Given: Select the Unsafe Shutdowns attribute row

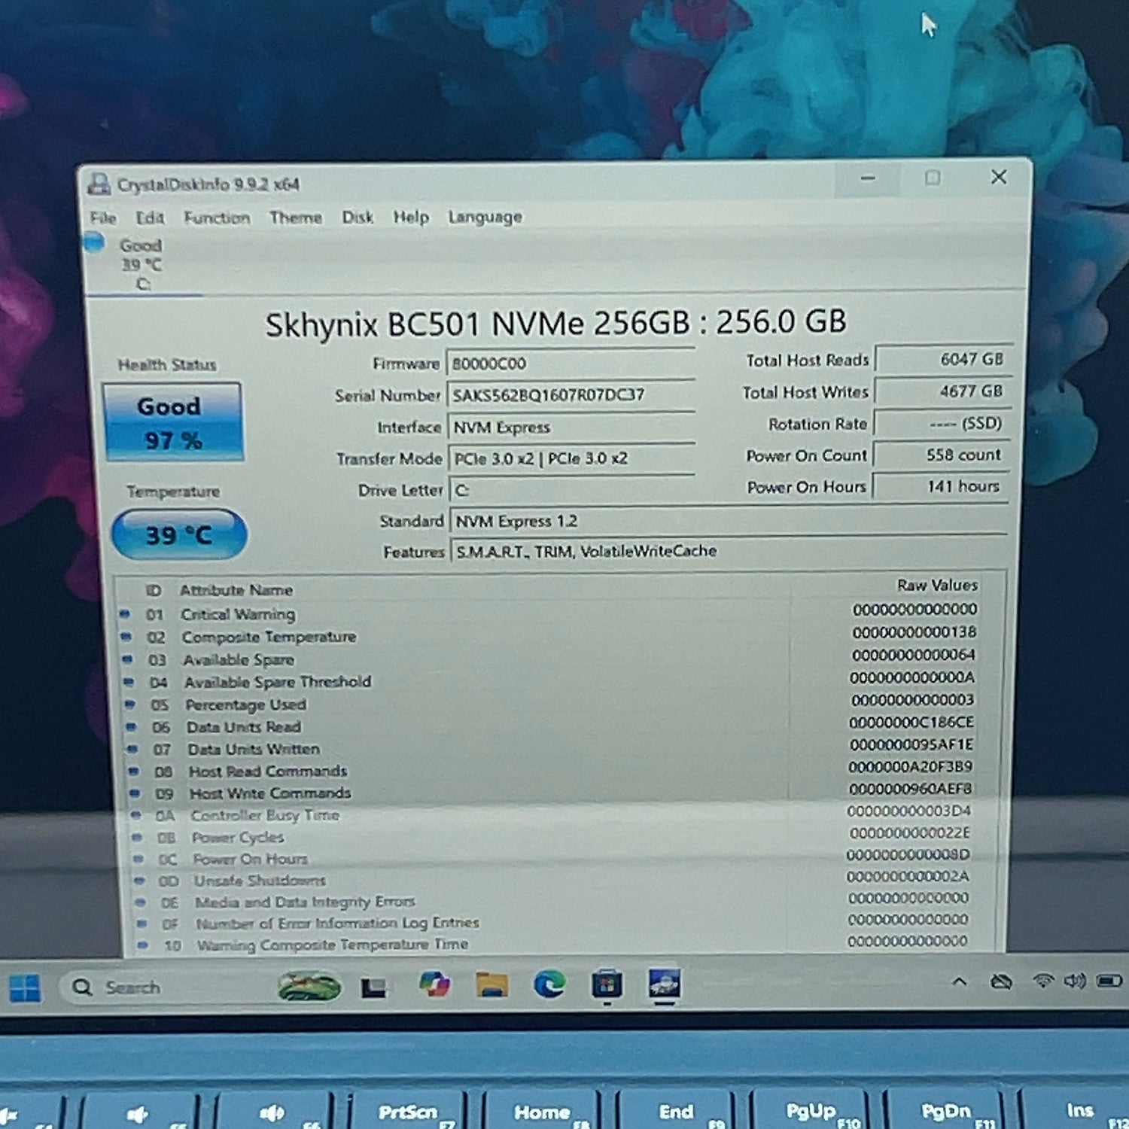Looking at the screenshot, I should click(x=561, y=878).
